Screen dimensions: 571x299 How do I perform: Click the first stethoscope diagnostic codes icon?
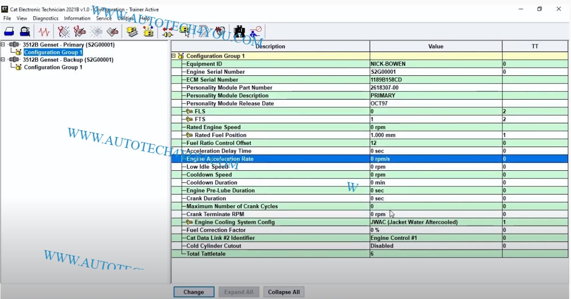coord(64,32)
